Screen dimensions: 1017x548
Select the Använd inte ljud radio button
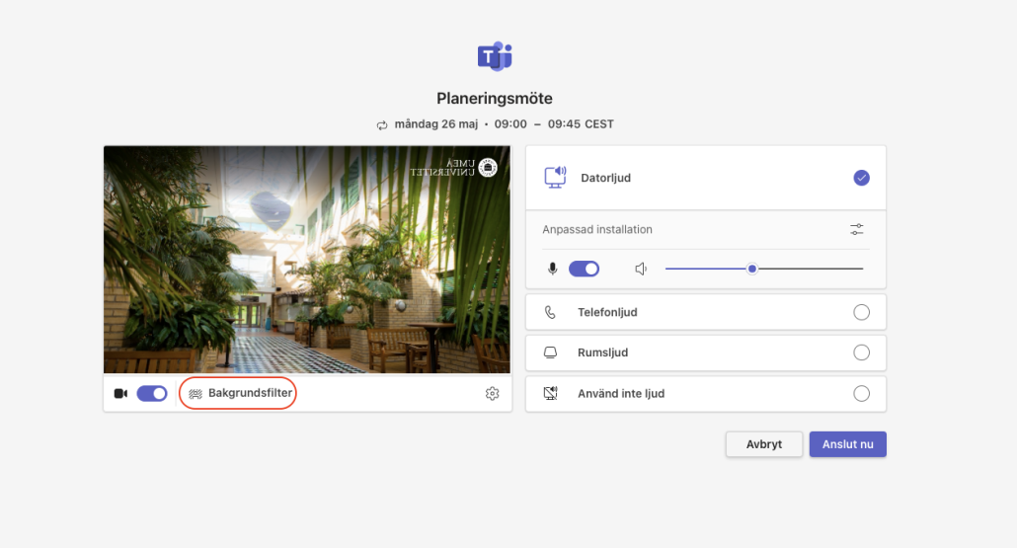(861, 394)
